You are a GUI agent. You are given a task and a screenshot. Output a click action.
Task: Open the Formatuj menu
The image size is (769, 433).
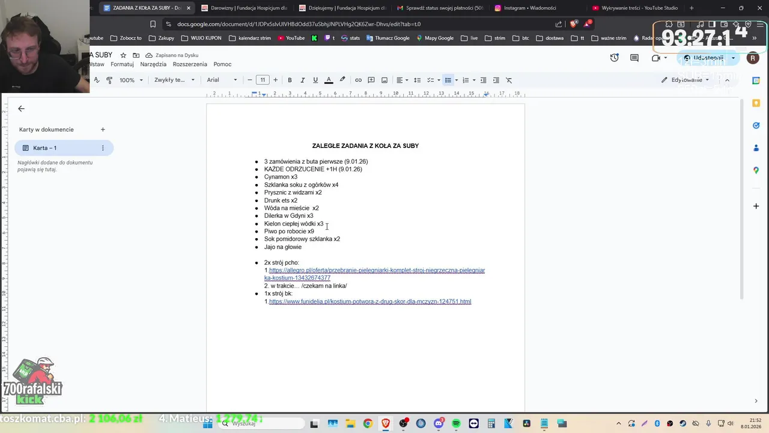(x=122, y=64)
